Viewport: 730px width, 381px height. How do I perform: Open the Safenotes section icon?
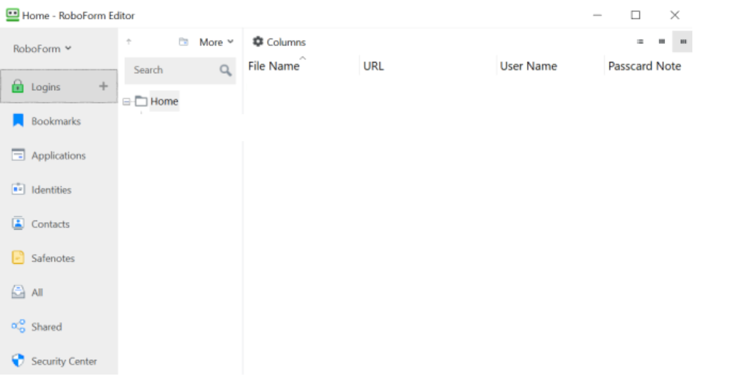(x=18, y=258)
